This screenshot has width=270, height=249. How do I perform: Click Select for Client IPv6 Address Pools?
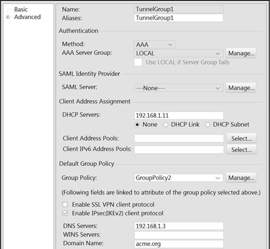pyautogui.click(x=241, y=150)
